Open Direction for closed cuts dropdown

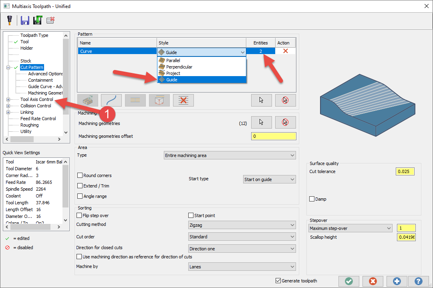pos(242,249)
